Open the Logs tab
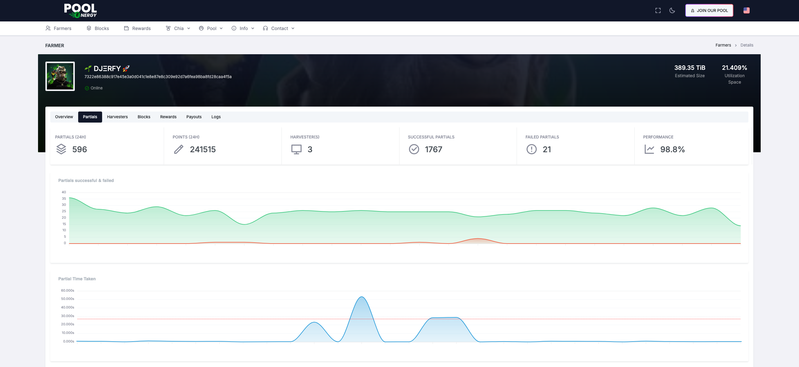799x367 pixels. click(216, 117)
